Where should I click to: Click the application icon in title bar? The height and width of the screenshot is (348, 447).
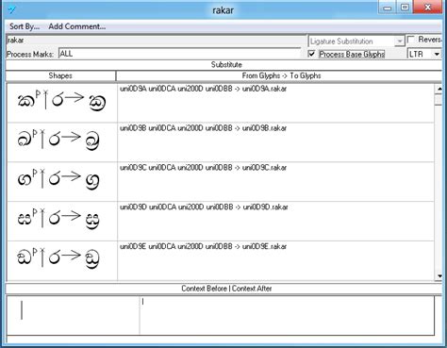click(x=12, y=10)
